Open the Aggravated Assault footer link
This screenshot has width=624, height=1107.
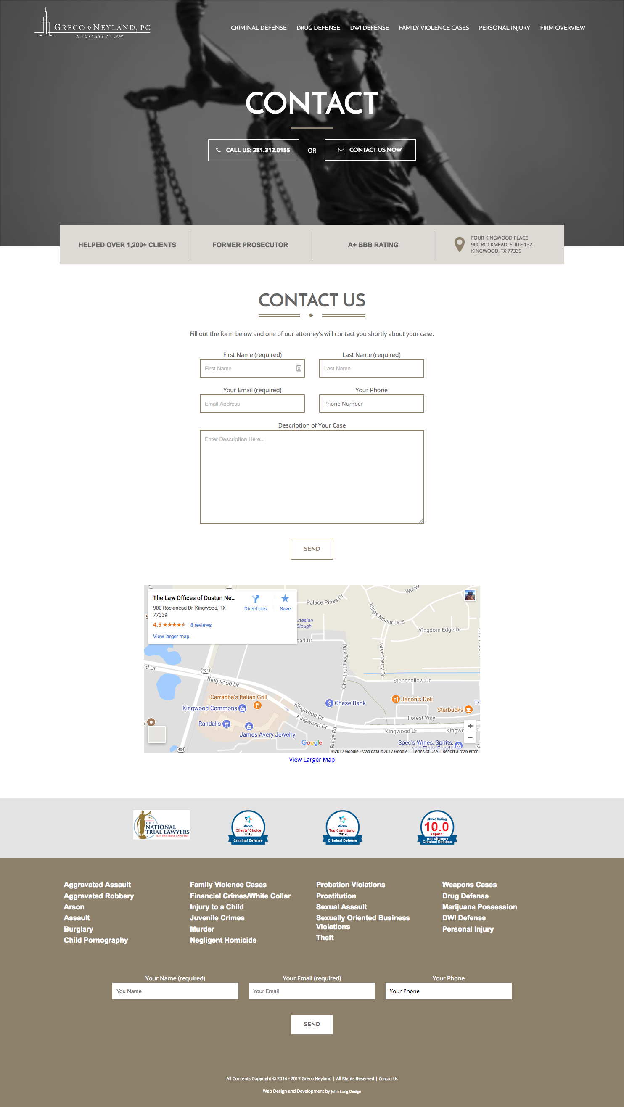coord(98,885)
